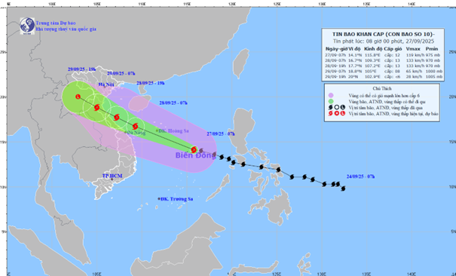This screenshot has width=456, height=276.
Task: Click the DK. Trường Sa label
Action: point(177,199)
